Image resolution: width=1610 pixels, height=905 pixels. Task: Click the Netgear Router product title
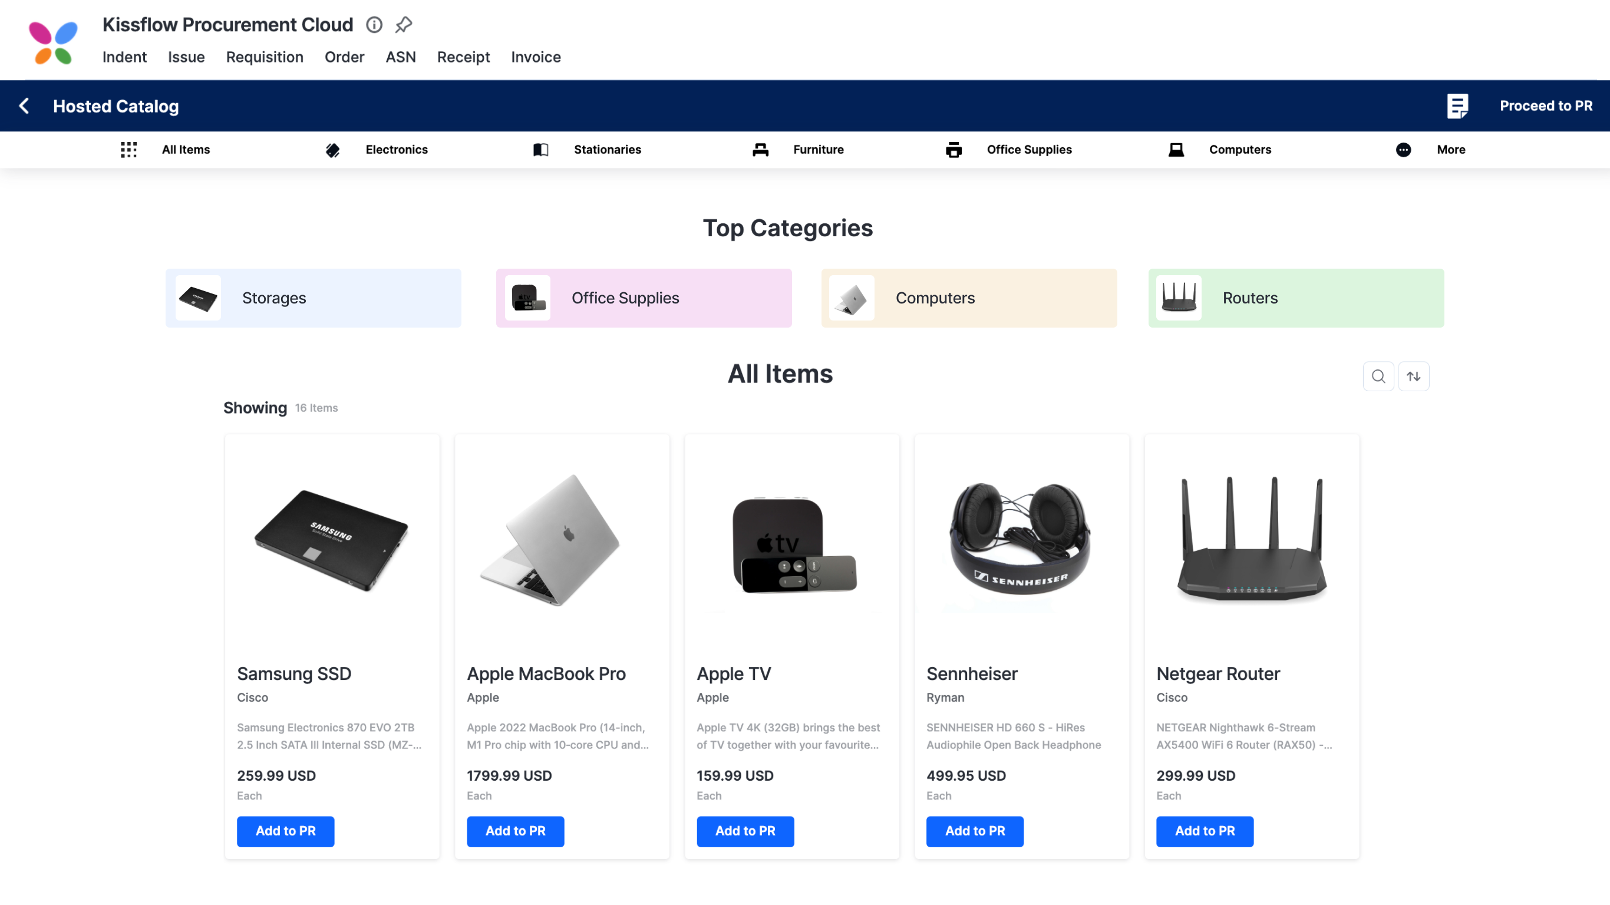(1218, 674)
